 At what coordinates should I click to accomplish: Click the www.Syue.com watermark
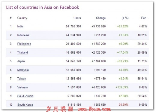(94, 109)
